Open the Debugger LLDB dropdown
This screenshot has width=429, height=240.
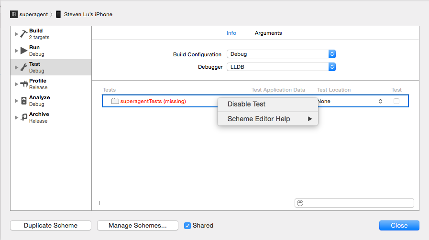coord(281,67)
